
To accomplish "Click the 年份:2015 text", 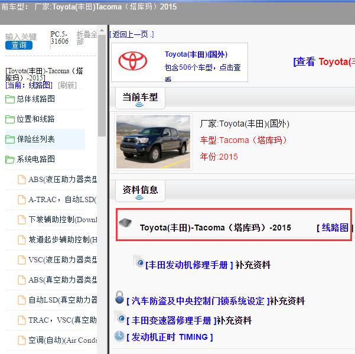I will [219, 157].
